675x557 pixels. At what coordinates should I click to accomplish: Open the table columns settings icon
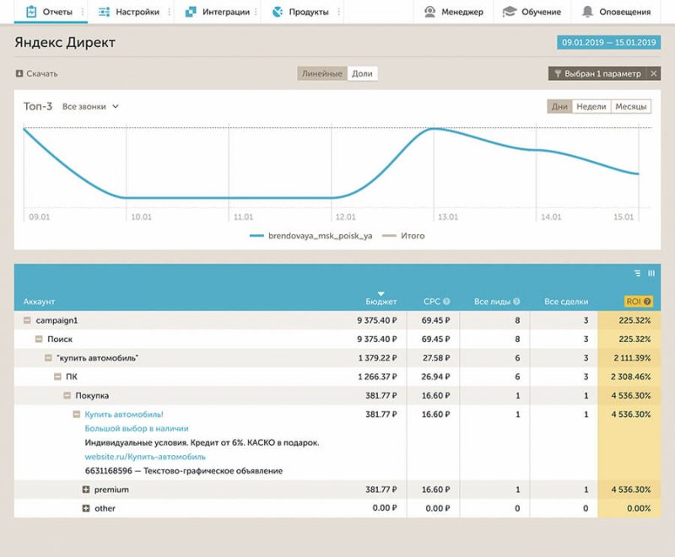pos(651,273)
